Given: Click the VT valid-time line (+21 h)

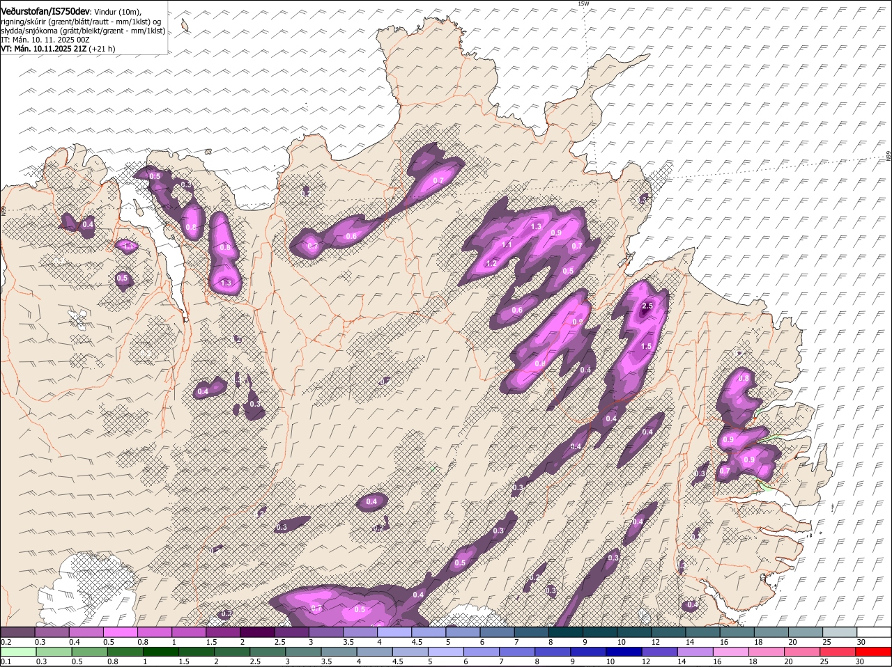Looking at the screenshot, I should 58,49.
